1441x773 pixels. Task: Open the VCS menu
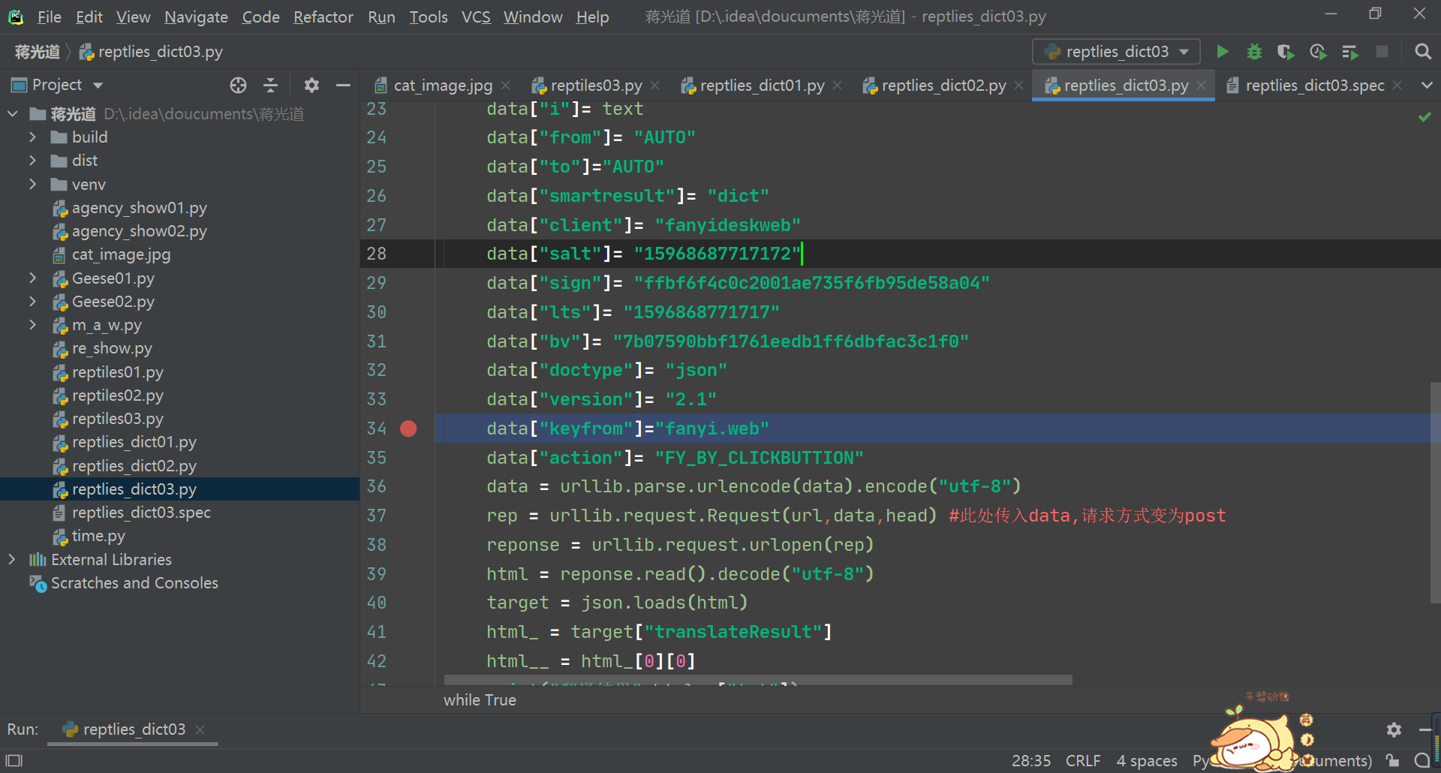(476, 17)
